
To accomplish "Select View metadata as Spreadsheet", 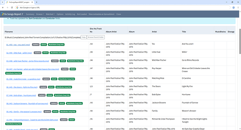I will 101,14.
